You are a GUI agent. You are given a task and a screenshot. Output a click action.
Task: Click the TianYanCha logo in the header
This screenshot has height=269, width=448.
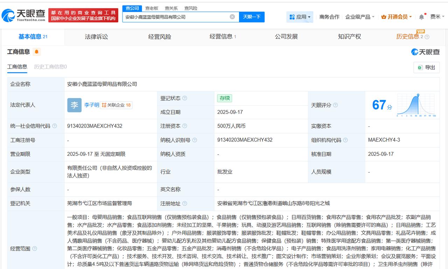[23, 15]
